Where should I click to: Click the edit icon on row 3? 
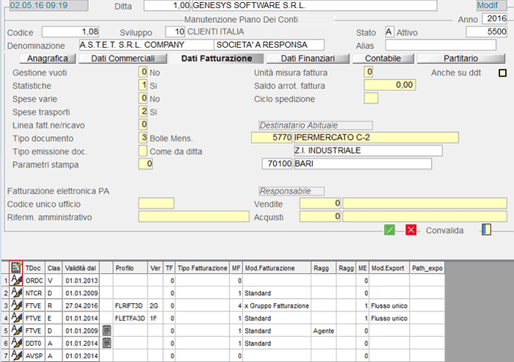click(x=16, y=305)
